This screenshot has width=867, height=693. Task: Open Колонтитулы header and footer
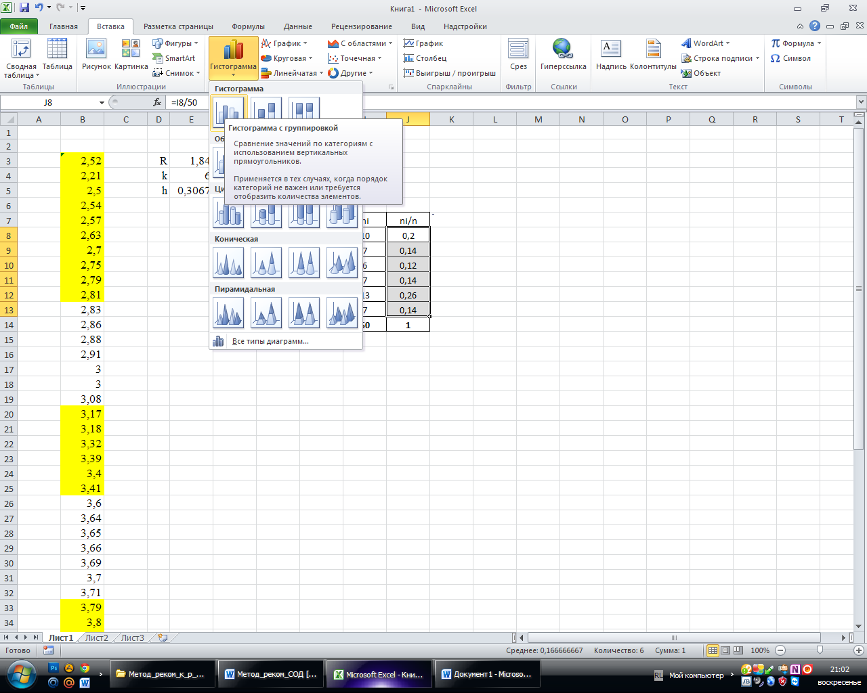653,54
